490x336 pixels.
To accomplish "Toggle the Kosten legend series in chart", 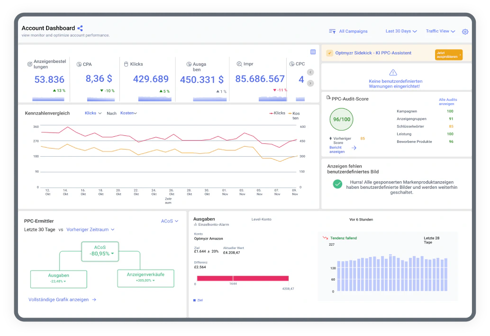I will tap(294, 115).
